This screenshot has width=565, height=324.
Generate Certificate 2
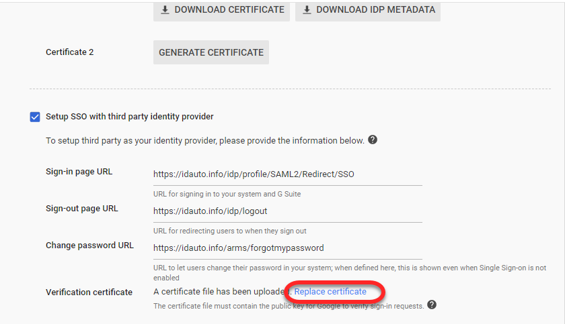coord(211,52)
